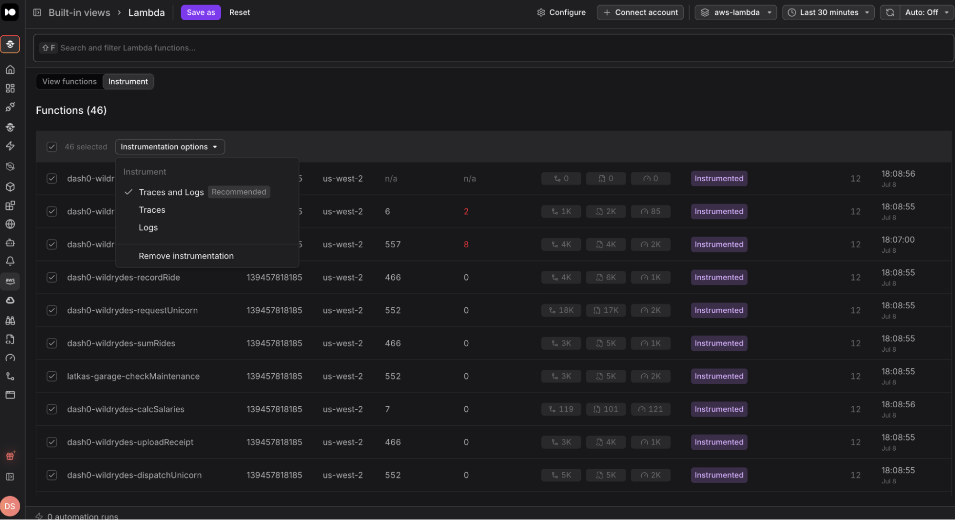Uncheck the checkbox of the 18:07:00 row
Screen dimensions: 955x520
coord(52,244)
